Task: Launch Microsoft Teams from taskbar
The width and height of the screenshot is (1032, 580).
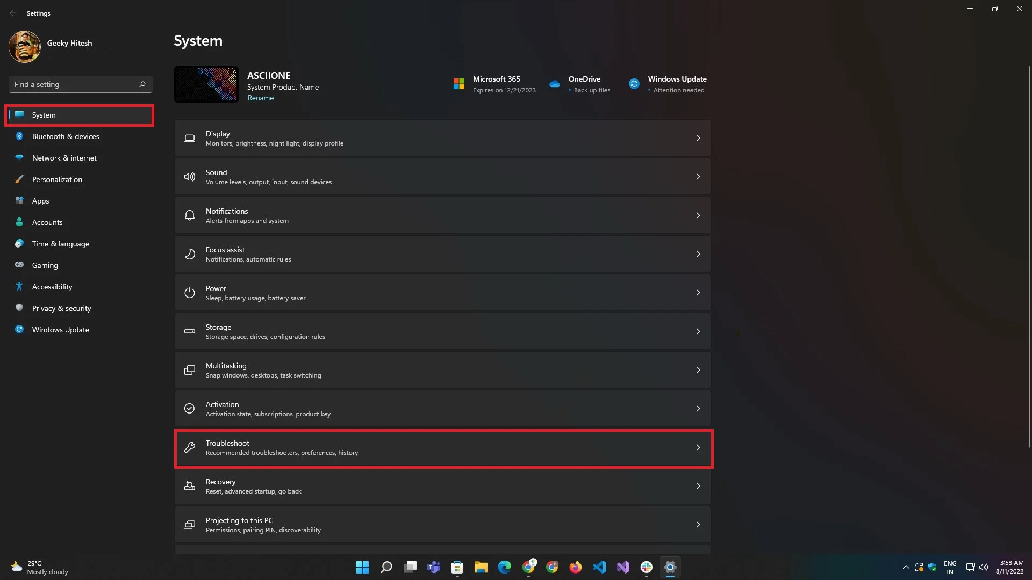Action: pyautogui.click(x=434, y=567)
